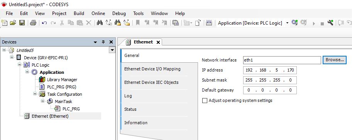Image resolution: width=352 pixels, height=140 pixels.
Task: Click the Copy icon in the toolbar
Action: 71,23
